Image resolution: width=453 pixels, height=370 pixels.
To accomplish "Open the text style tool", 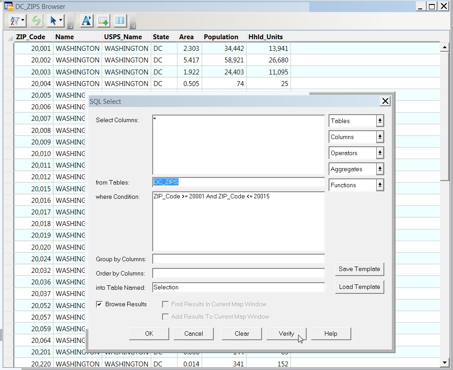I will coord(86,21).
